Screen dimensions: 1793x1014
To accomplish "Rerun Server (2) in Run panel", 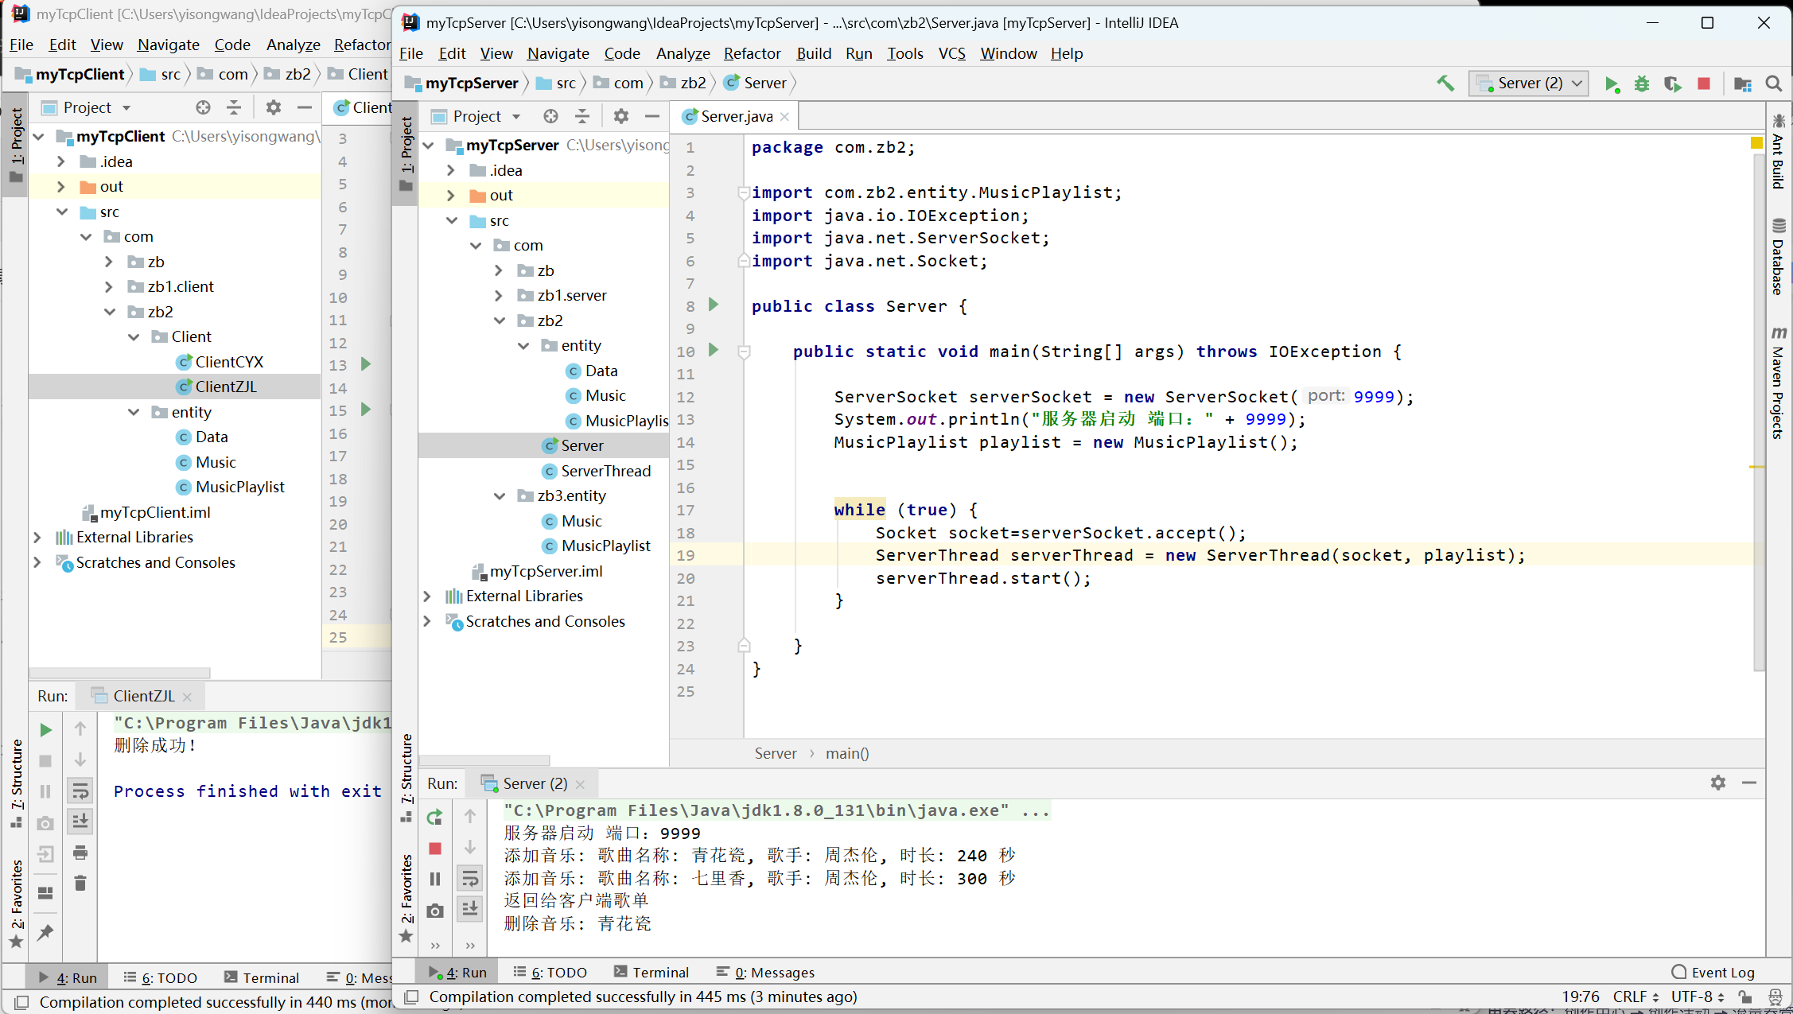I will (x=434, y=817).
